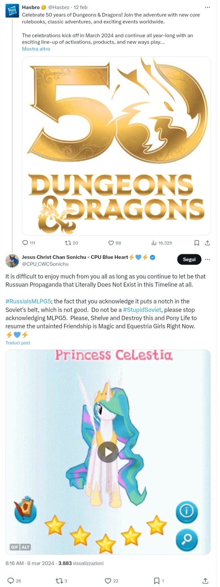Open the 50 Dungeons & Dragons image
This screenshot has width=220, height=587.
[x=116, y=146]
